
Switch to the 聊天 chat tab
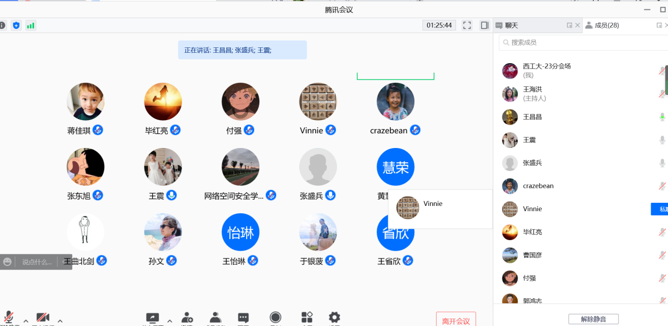[x=510, y=25]
